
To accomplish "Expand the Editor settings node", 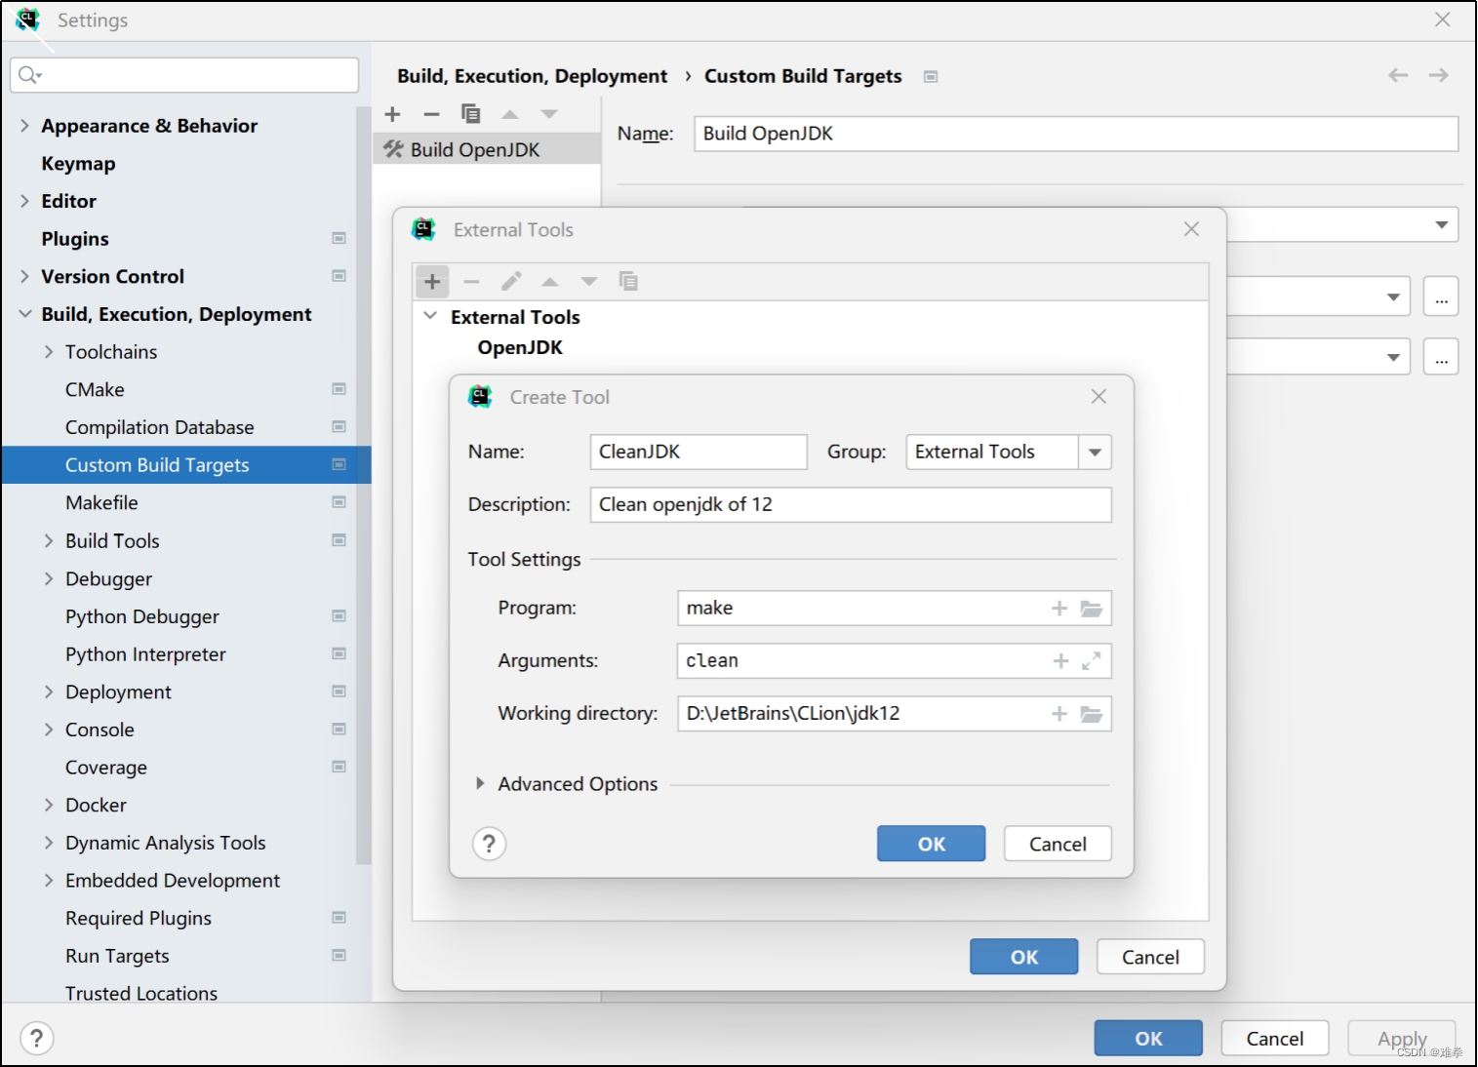I will tap(24, 201).
